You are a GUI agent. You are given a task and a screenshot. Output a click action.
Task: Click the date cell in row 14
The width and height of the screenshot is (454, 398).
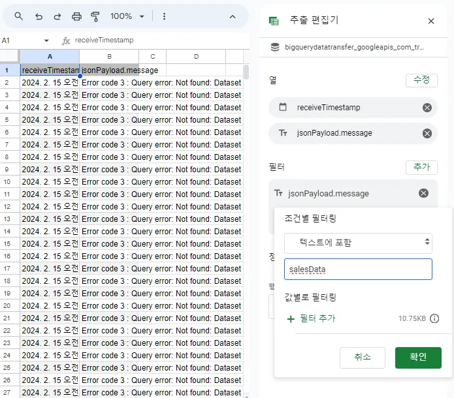point(50,232)
